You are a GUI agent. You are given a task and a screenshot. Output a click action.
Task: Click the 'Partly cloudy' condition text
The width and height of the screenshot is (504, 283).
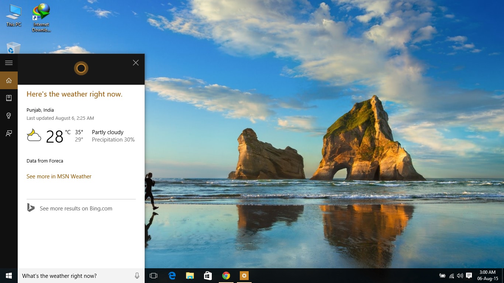pyautogui.click(x=108, y=132)
